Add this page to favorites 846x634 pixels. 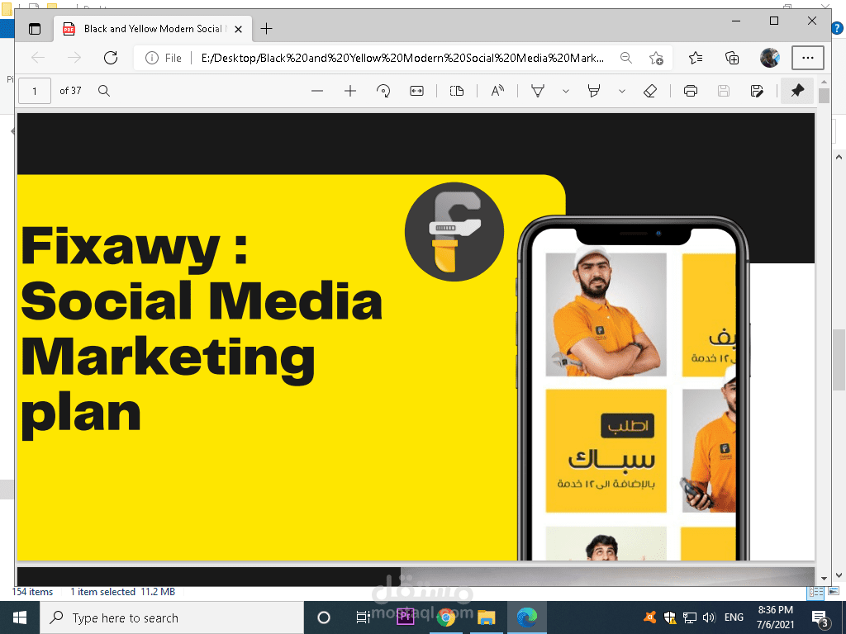(x=656, y=58)
